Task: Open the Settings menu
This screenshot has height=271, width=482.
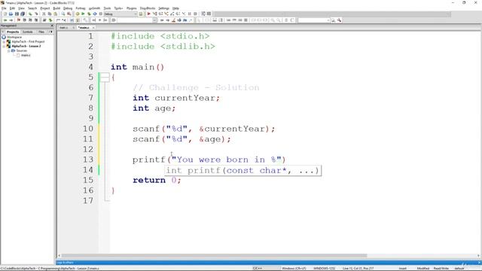Action: [164, 8]
